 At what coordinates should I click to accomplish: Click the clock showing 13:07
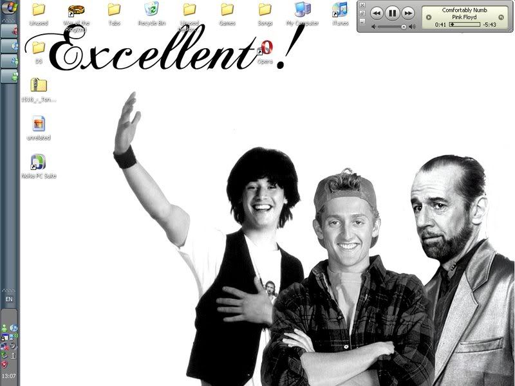coord(9,376)
